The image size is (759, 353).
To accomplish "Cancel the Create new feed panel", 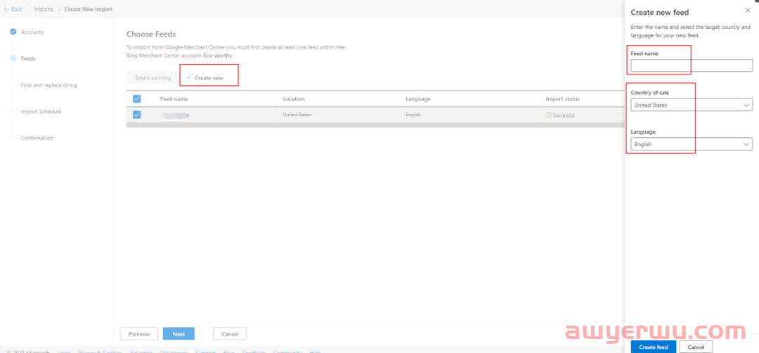I will (696, 347).
